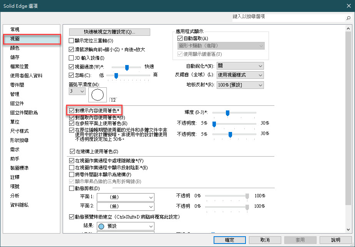Click the 取消 button
This screenshot has width=355, height=247.
click(x=265, y=240)
